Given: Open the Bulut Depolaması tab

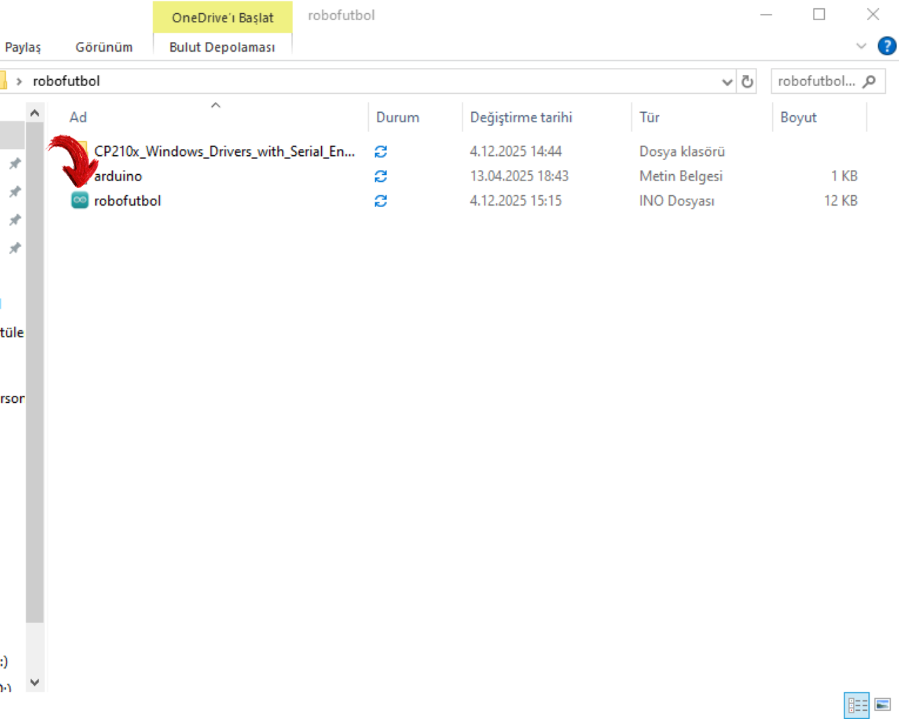Looking at the screenshot, I should click(x=222, y=47).
